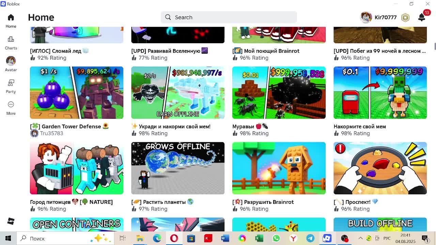Open the Windows action center icon
This screenshot has height=245, width=436.
(x=425, y=238)
